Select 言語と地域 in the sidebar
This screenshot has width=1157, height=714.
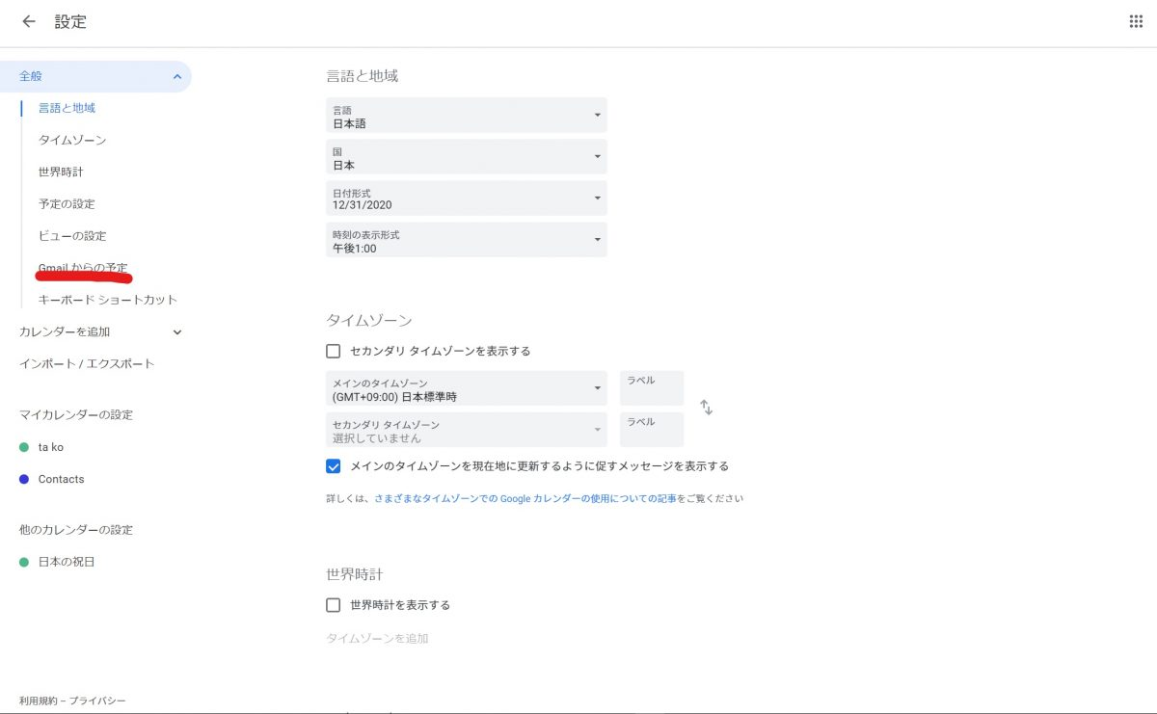pos(67,108)
